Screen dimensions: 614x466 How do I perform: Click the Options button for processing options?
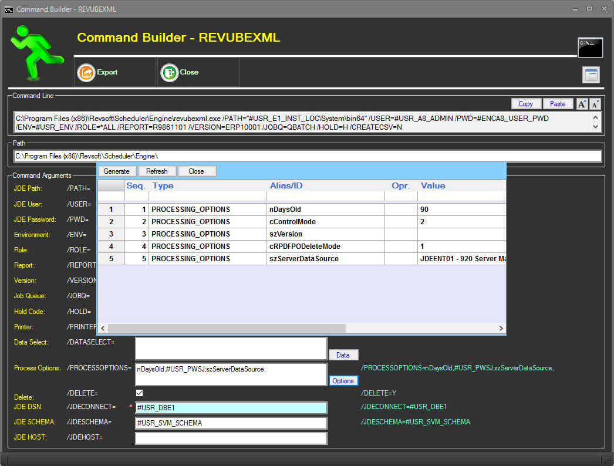(343, 380)
